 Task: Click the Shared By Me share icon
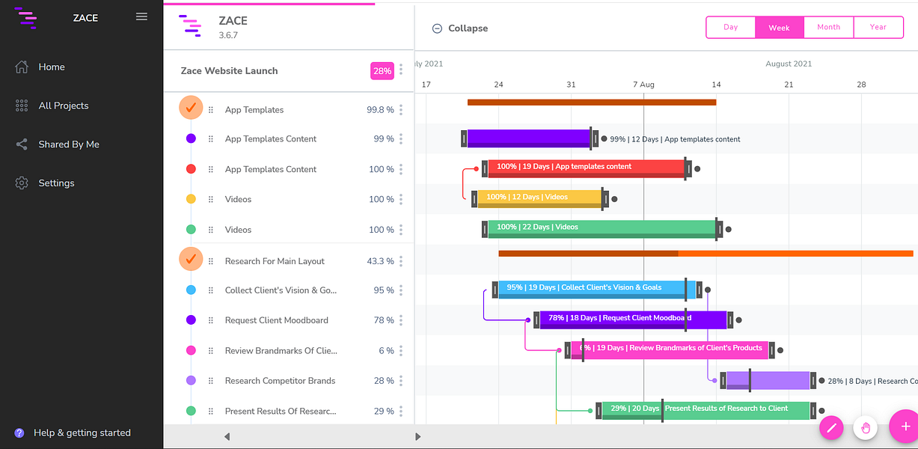22,144
